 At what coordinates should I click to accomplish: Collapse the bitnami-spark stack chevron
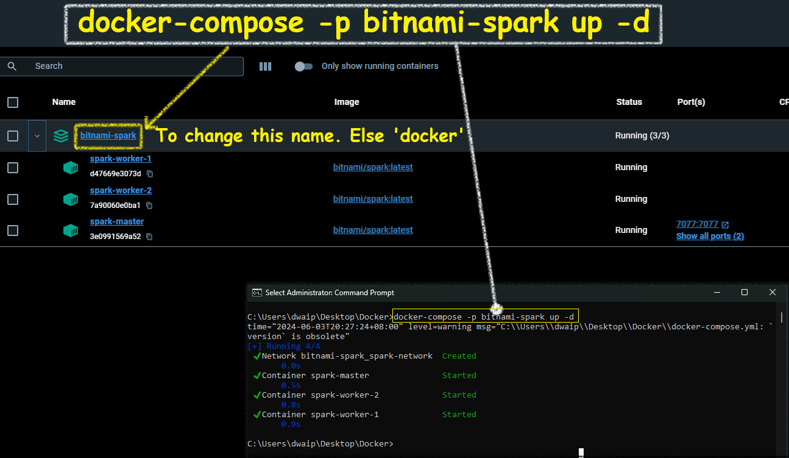coord(37,136)
